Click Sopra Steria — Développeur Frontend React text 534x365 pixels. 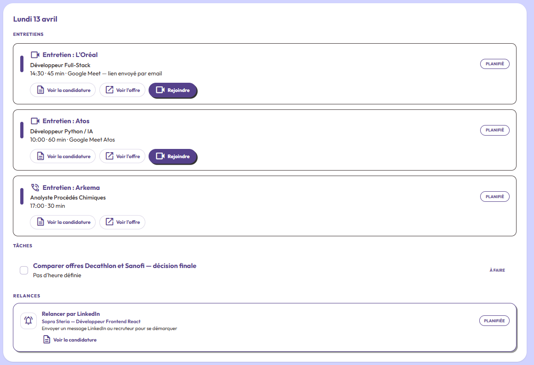(x=91, y=321)
